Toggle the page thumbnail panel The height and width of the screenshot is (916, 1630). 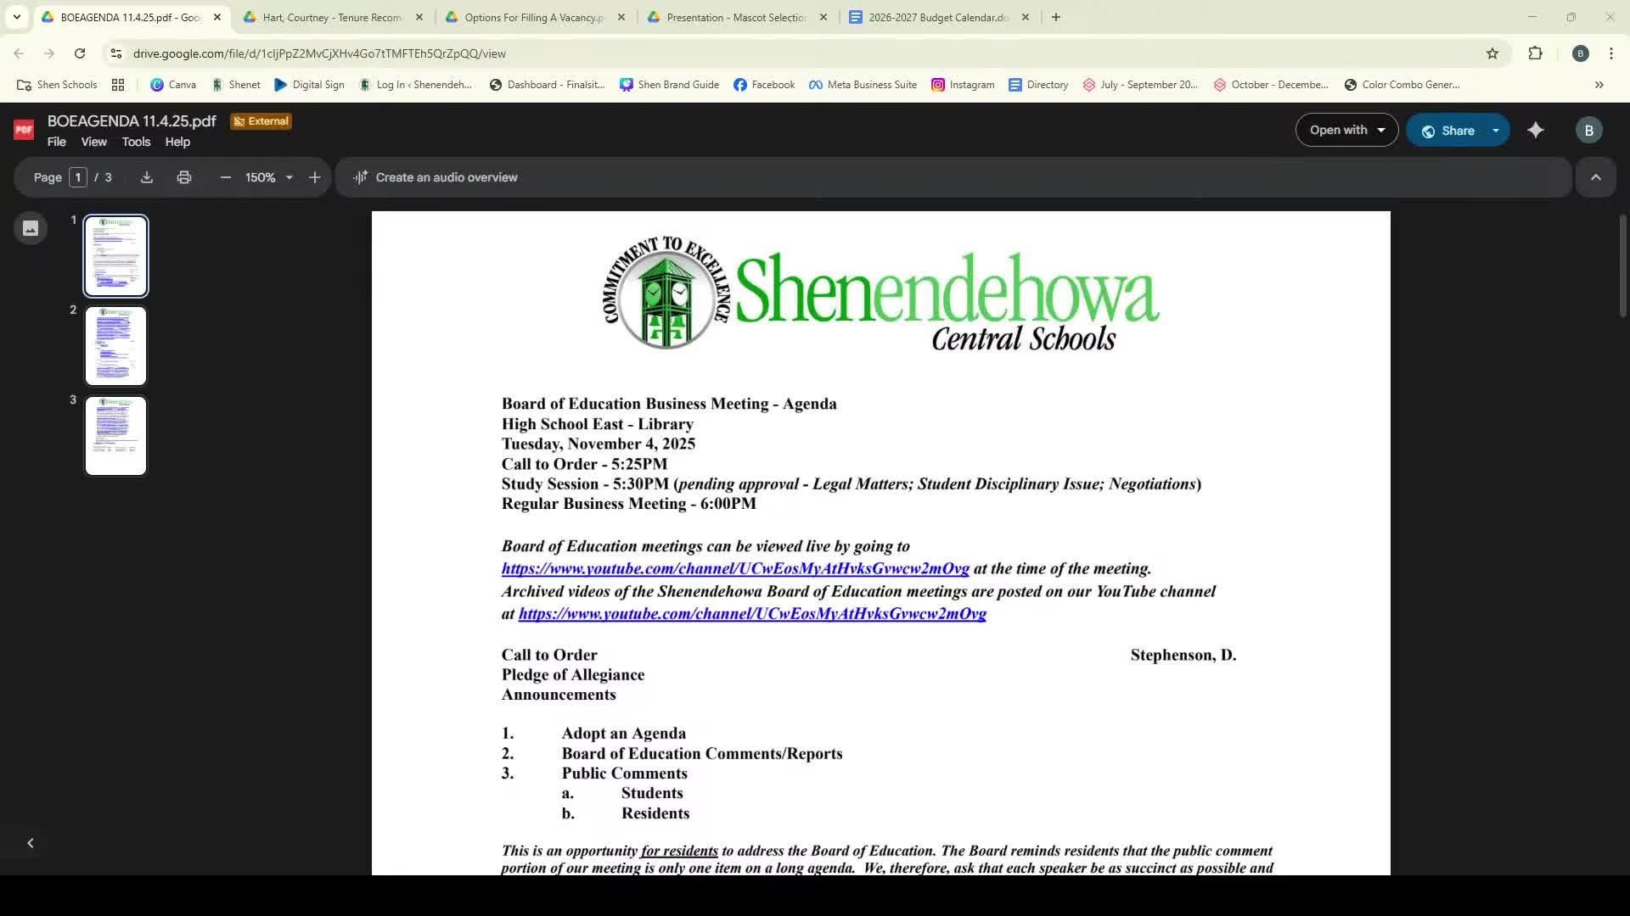pyautogui.click(x=30, y=228)
